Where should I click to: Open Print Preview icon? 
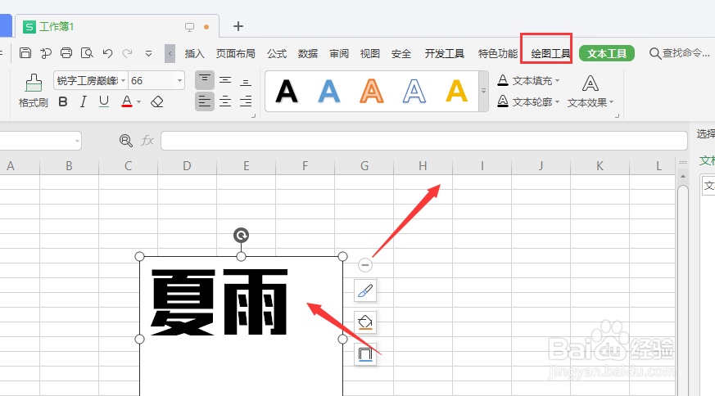pos(87,53)
